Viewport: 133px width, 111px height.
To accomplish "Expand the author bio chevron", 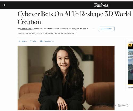I will coord(93,29).
